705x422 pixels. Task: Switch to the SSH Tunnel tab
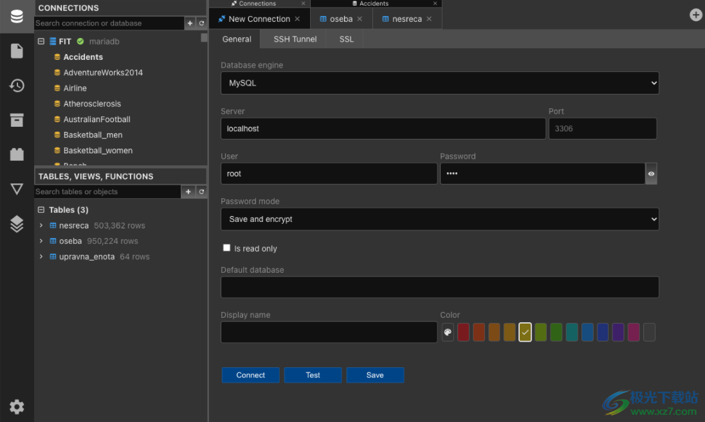click(x=295, y=39)
